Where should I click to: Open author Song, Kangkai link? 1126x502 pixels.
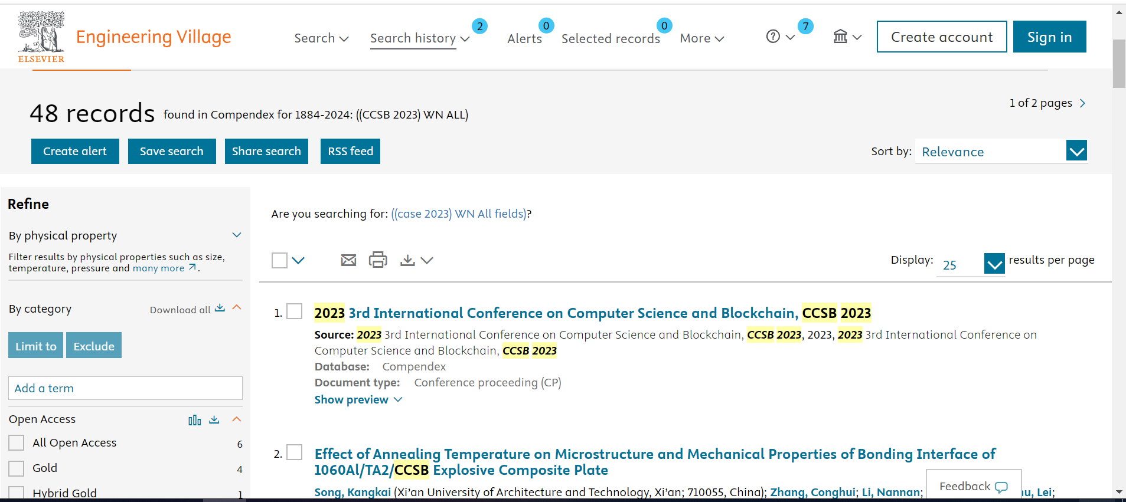pos(353,493)
